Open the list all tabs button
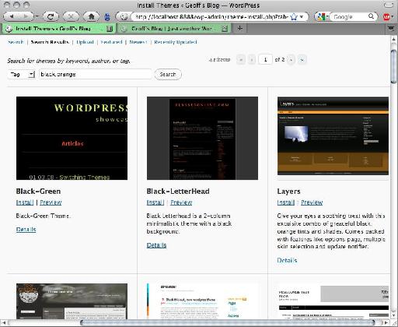The width and height of the screenshot is (398, 327). click(391, 29)
